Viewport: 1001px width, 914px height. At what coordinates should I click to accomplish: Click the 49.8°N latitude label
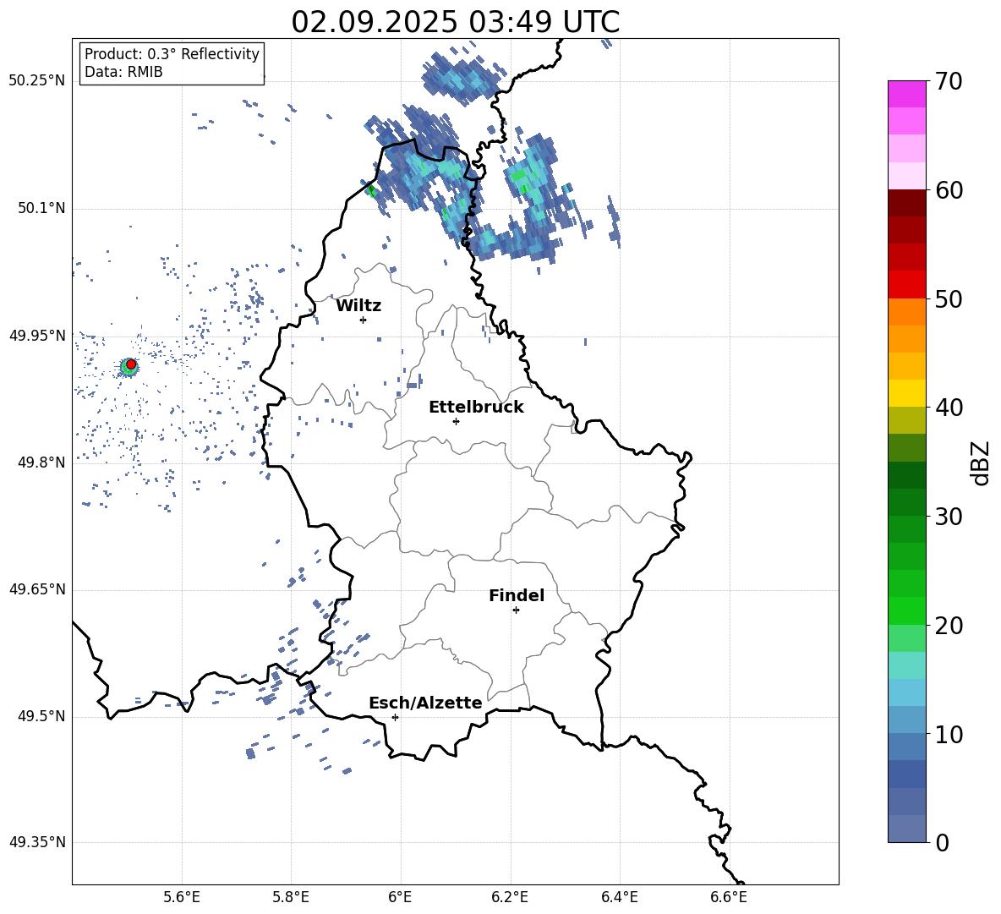click(x=41, y=462)
